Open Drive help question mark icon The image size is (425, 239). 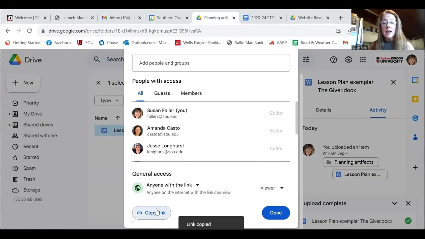coord(333,60)
